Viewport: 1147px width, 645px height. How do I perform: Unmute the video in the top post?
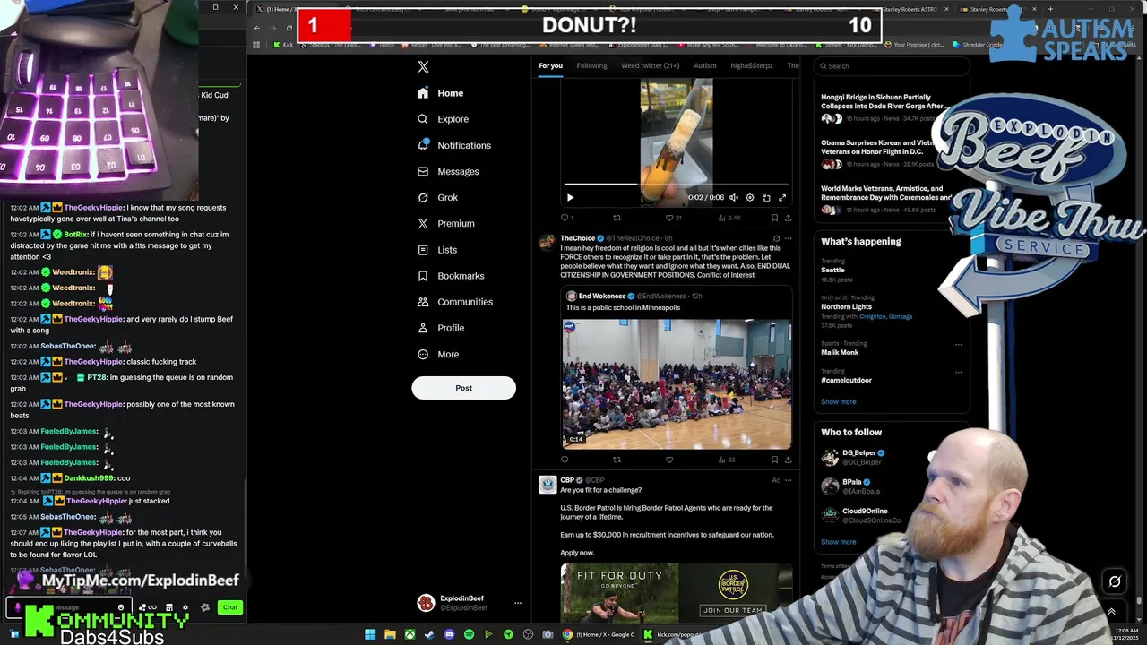point(734,197)
